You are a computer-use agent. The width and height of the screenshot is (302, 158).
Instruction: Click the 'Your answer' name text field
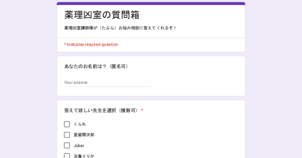[107, 82]
